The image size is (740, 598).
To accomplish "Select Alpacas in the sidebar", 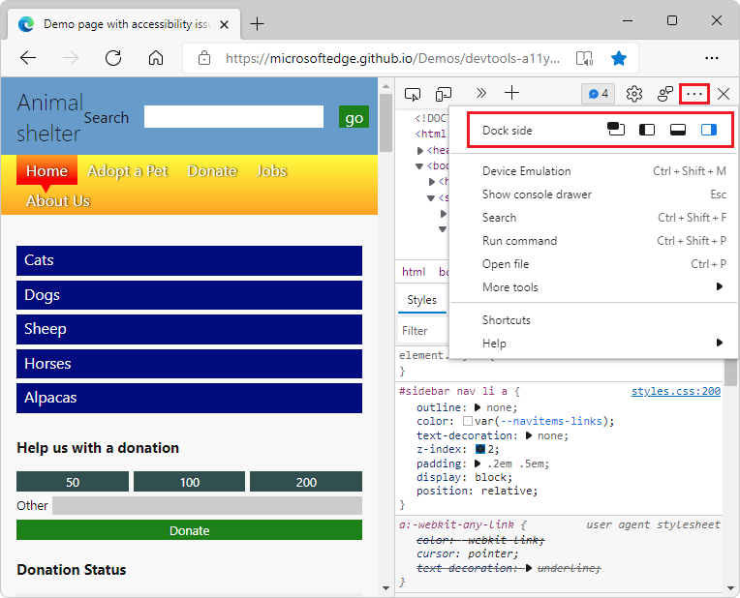I will coord(189,398).
